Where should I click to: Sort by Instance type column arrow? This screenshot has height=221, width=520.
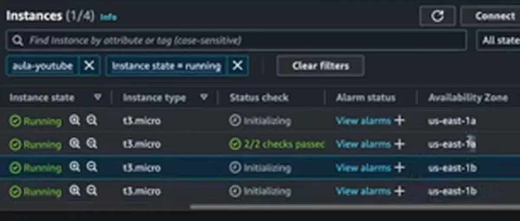pos(204,97)
